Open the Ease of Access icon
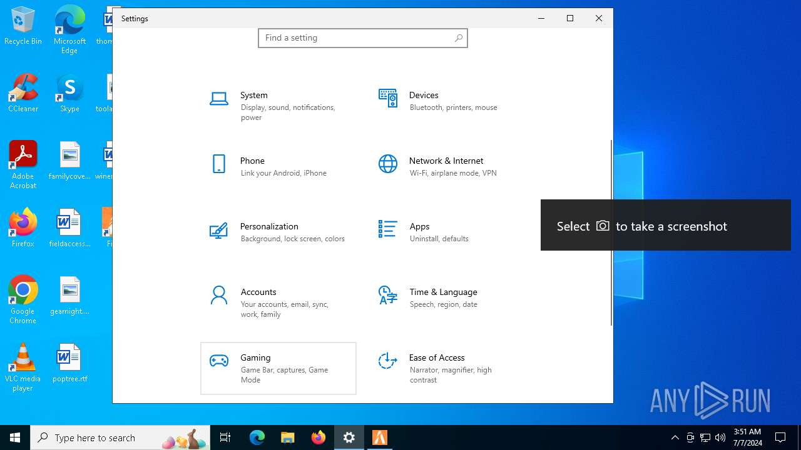Image resolution: width=801 pixels, height=450 pixels. [x=387, y=361]
